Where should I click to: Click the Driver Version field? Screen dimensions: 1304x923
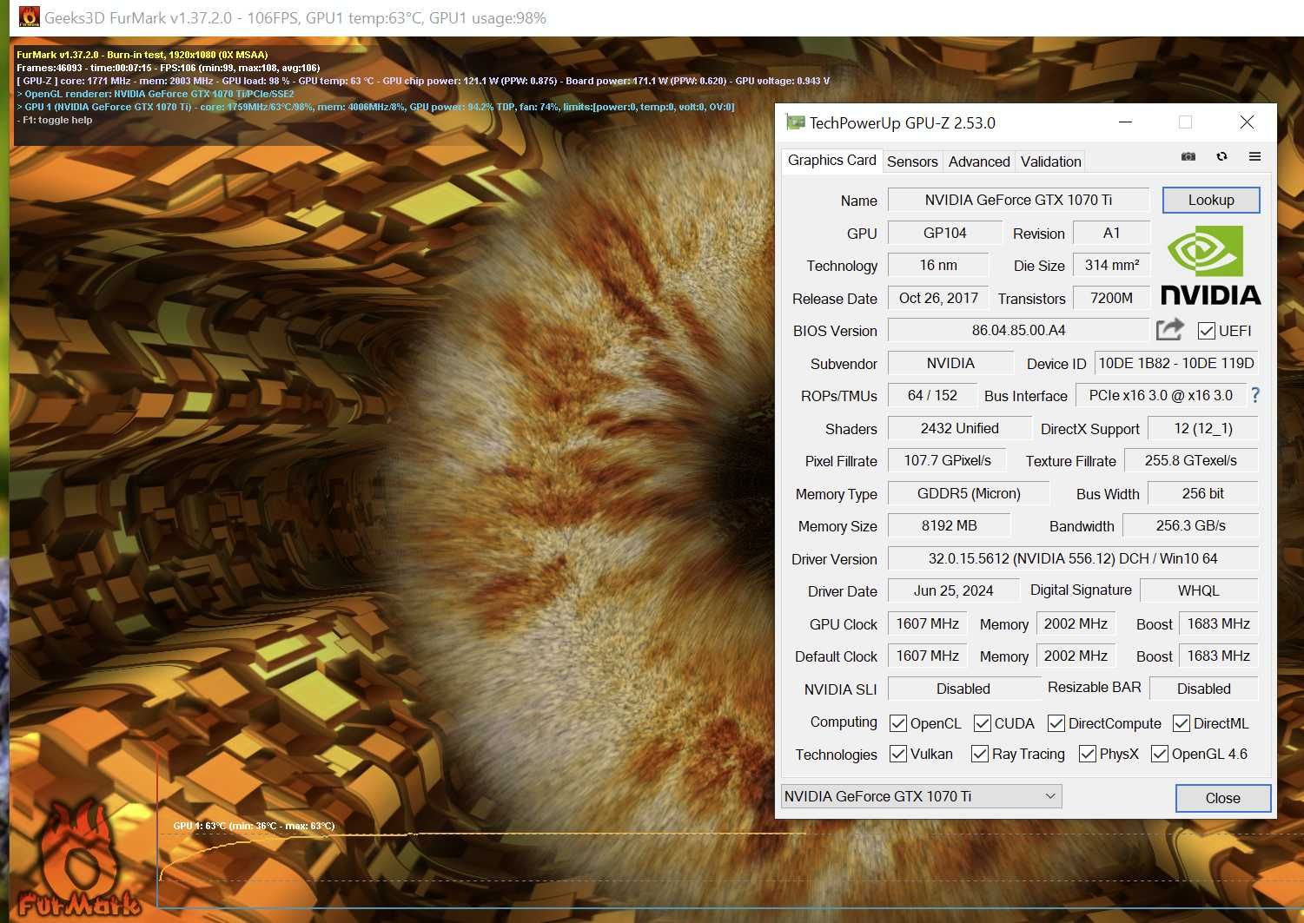pos(1073,558)
